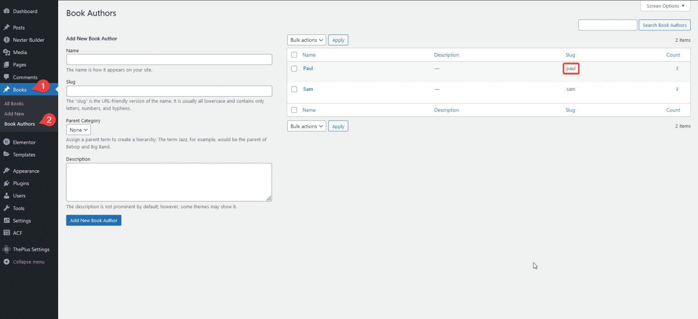This screenshot has height=319, width=698.
Task: Focus the Name input field
Action: coord(169,59)
